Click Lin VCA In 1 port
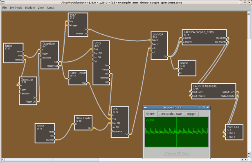The image size is (252, 163). pos(151,52)
